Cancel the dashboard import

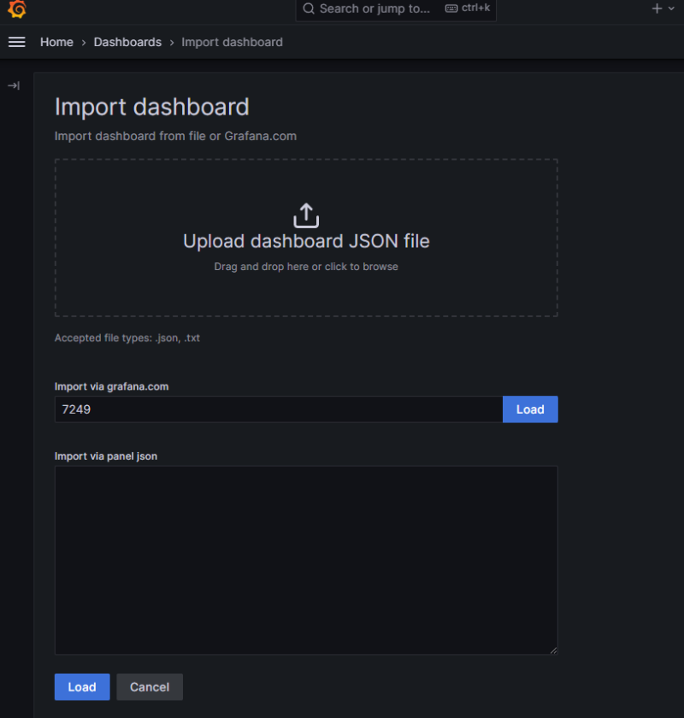point(150,687)
